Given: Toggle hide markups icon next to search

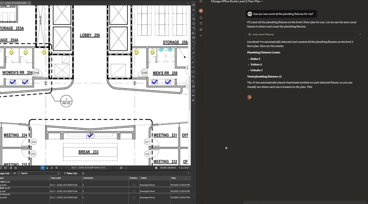Looking at the screenshot, I should pos(15,173).
